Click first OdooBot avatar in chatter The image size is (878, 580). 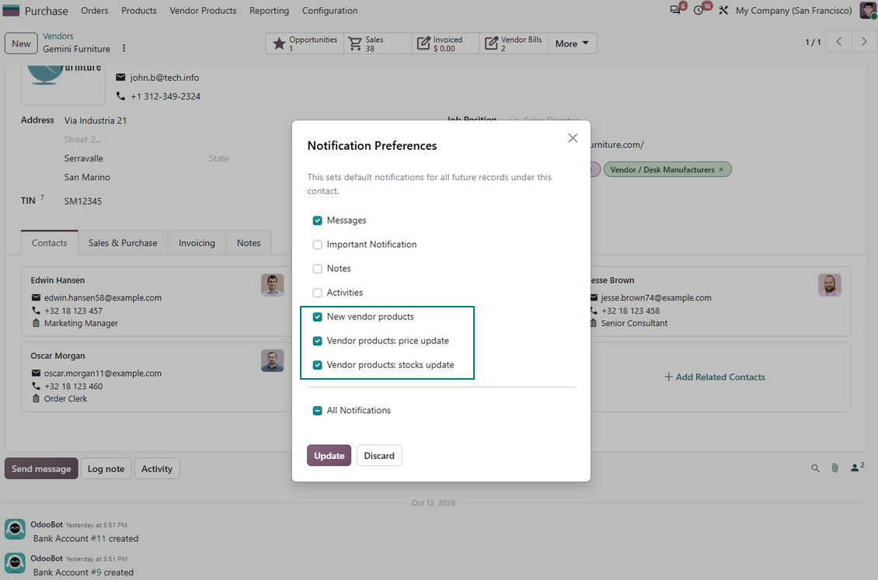(x=15, y=529)
